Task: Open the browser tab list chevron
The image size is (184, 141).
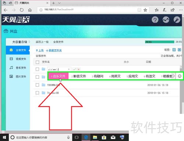Action: pos(59,3)
